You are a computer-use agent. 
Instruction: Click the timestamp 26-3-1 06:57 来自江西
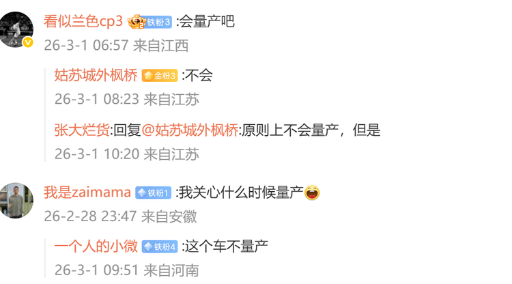click(116, 45)
